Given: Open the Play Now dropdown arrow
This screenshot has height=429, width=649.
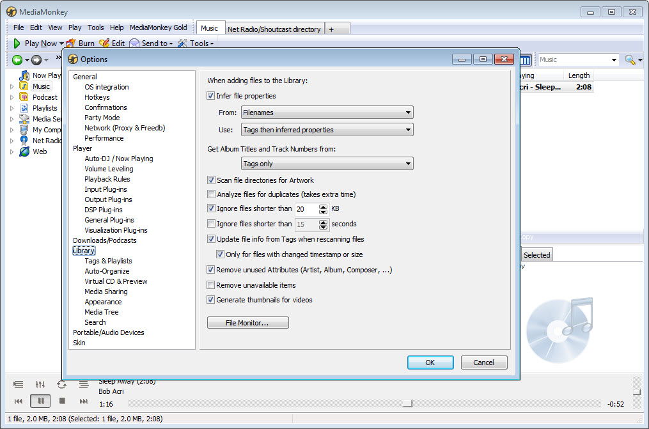Looking at the screenshot, I should 61,43.
